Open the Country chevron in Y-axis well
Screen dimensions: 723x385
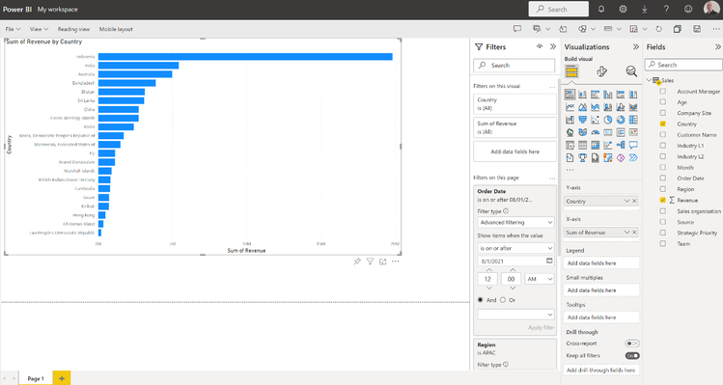pos(626,201)
